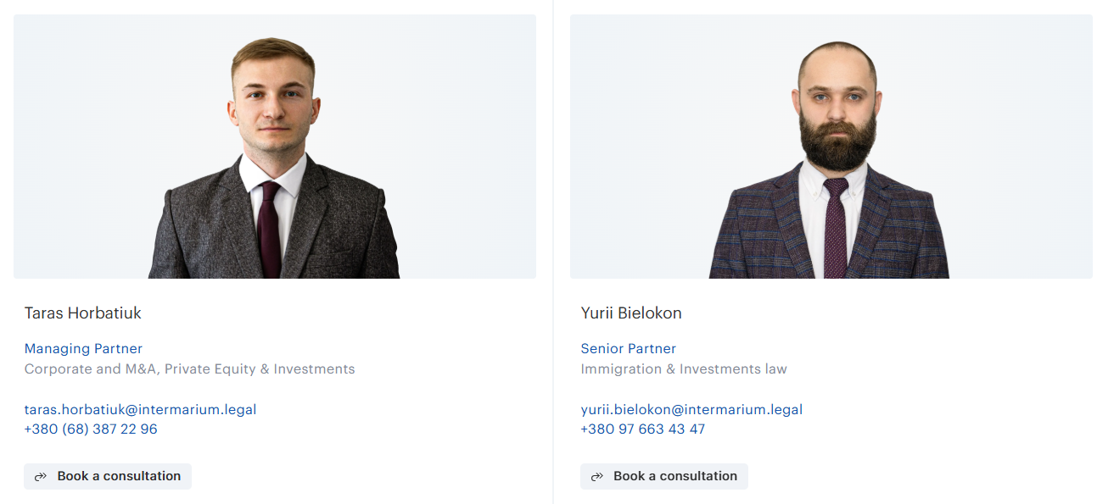Call phone number +380 97 663 43 47
Image resolution: width=1097 pixels, height=504 pixels.
tap(643, 429)
